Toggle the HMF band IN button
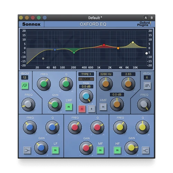 [103, 107]
